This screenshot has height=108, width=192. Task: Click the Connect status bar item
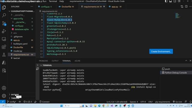(x=45, y=102)
